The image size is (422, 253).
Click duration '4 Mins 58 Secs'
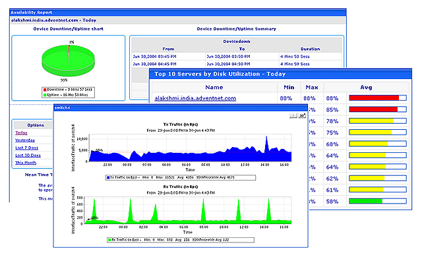click(295, 57)
